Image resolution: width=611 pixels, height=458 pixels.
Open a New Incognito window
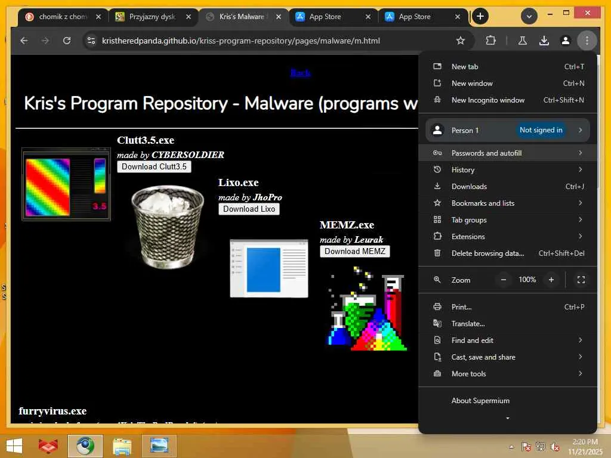[x=508, y=100]
